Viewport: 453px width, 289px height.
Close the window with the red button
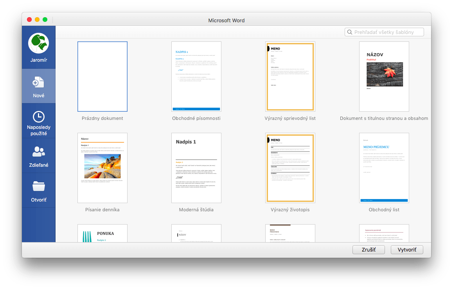(29, 20)
